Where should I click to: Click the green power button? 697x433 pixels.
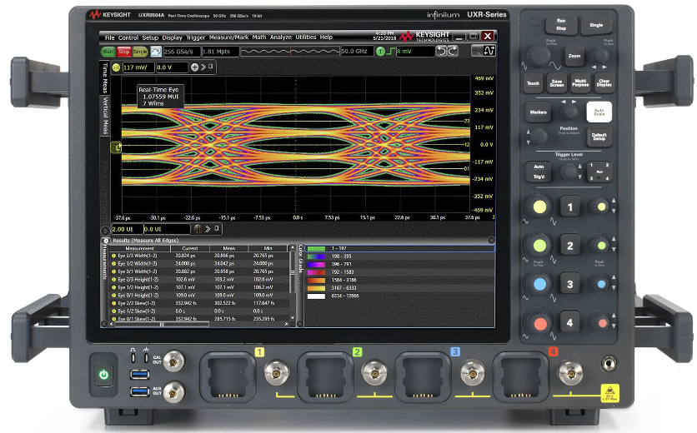pos(103,375)
